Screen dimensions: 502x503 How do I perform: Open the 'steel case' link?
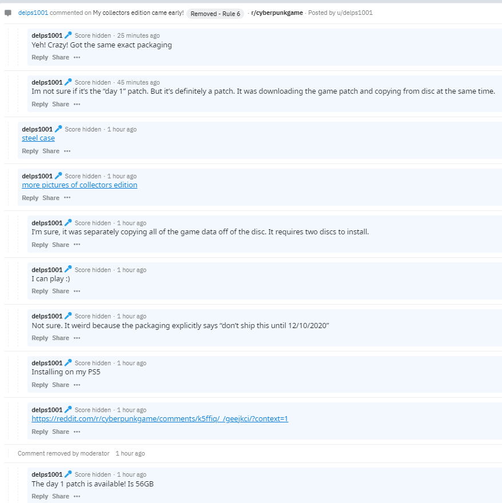[x=38, y=138]
